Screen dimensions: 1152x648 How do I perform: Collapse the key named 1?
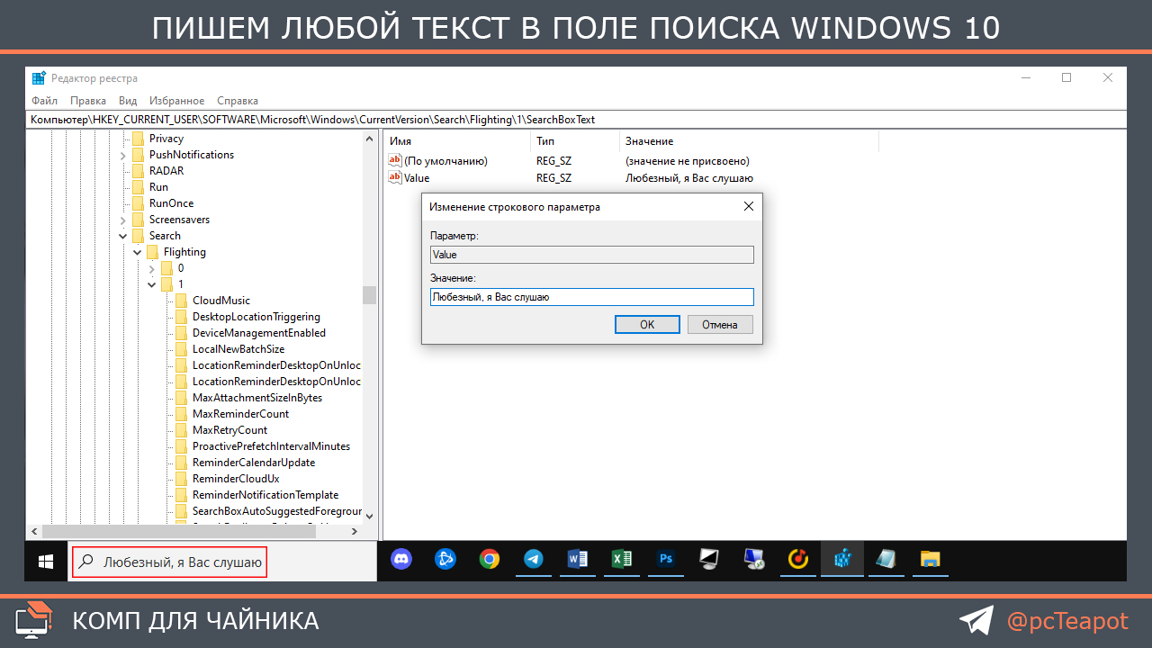(x=152, y=284)
